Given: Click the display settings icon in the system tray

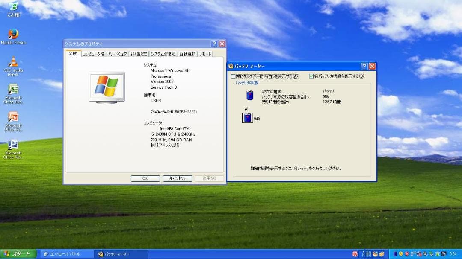Looking at the screenshot, I should [x=443, y=254].
